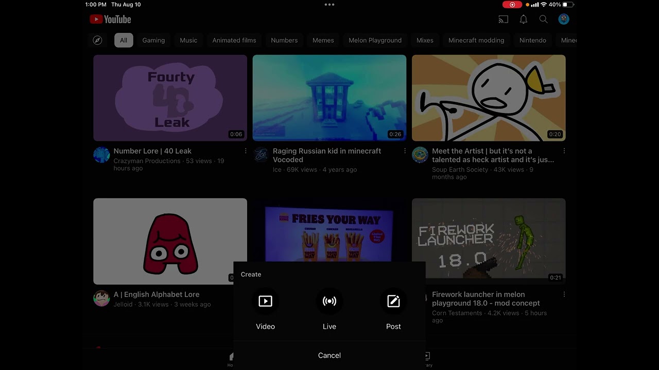Open the Fourty Leak video thumbnail
This screenshot has height=370, width=659.
point(170,98)
